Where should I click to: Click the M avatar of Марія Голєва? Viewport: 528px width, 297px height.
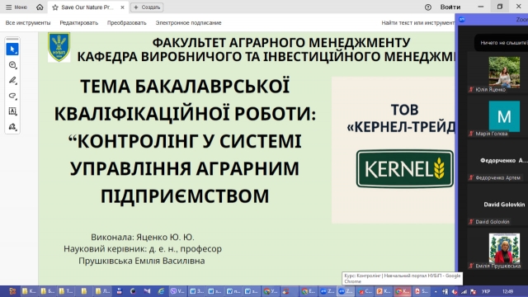click(504, 116)
